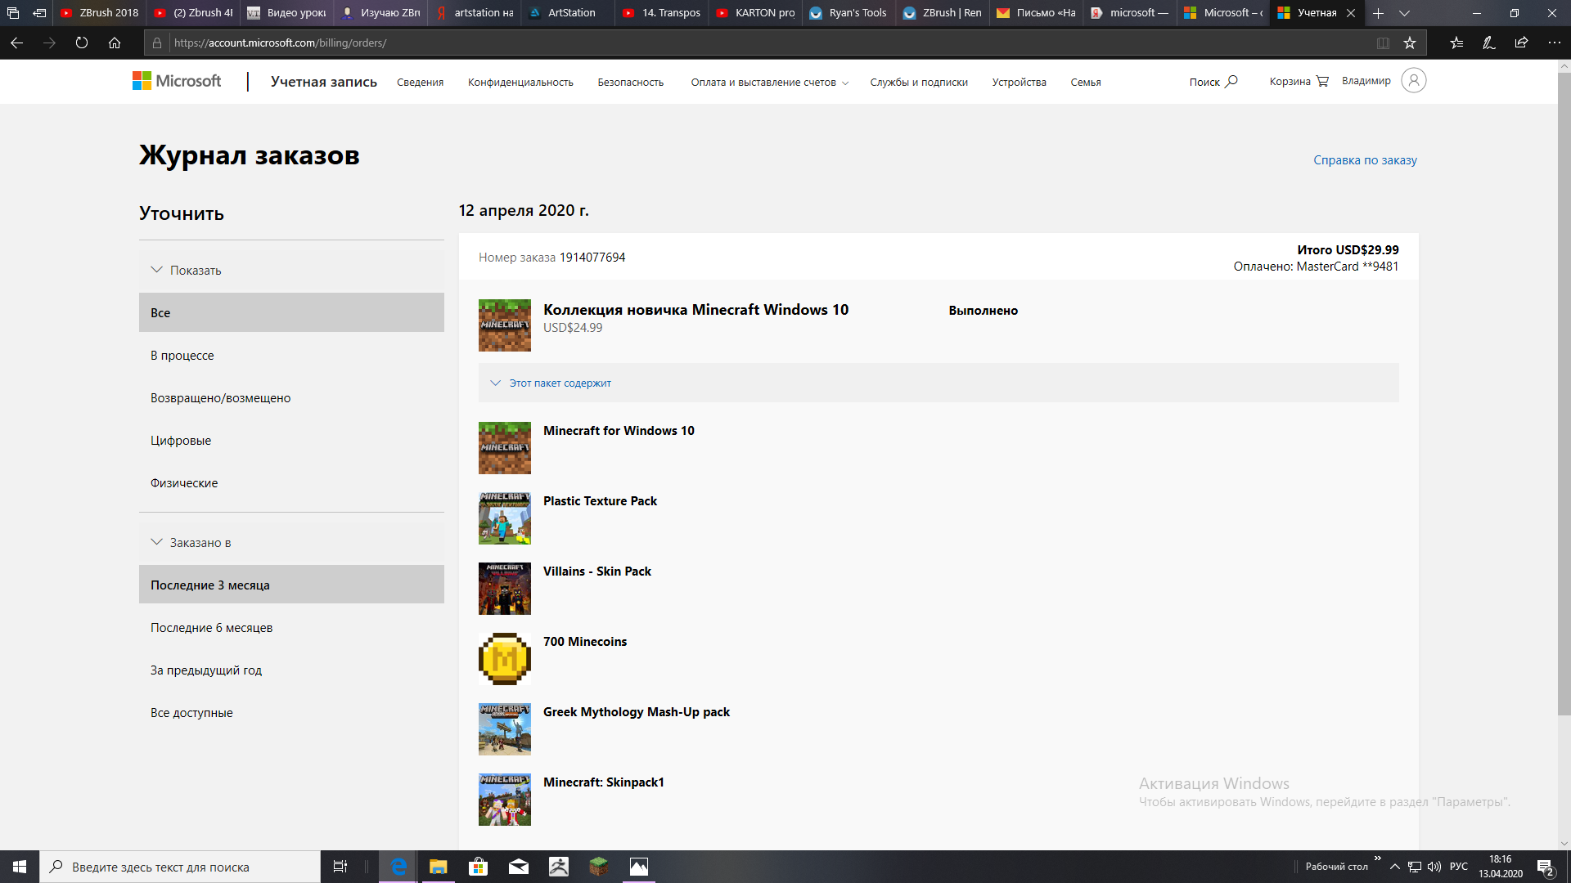Image resolution: width=1571 pixels, height=883 pixels.
Task: Select За предыдущий год filter
Action: [x=291, y=670]
